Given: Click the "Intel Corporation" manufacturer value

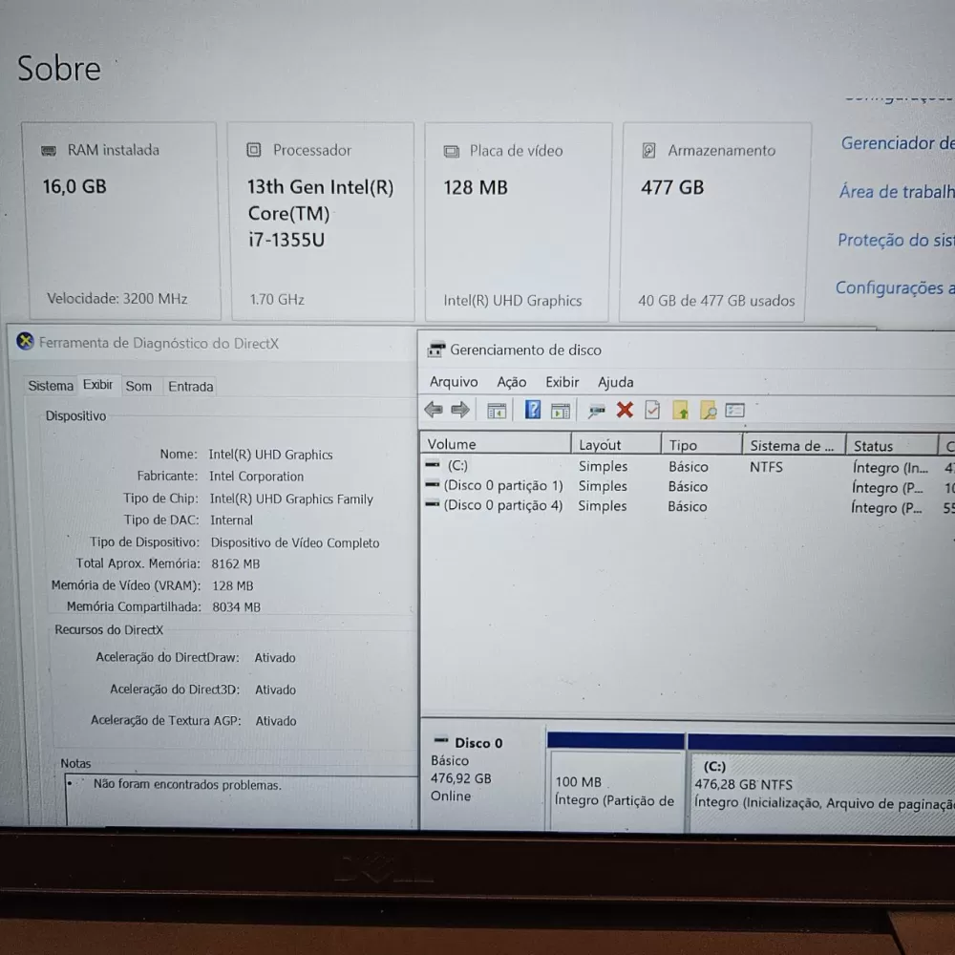Looking at the screenshot, I should 256,477.
